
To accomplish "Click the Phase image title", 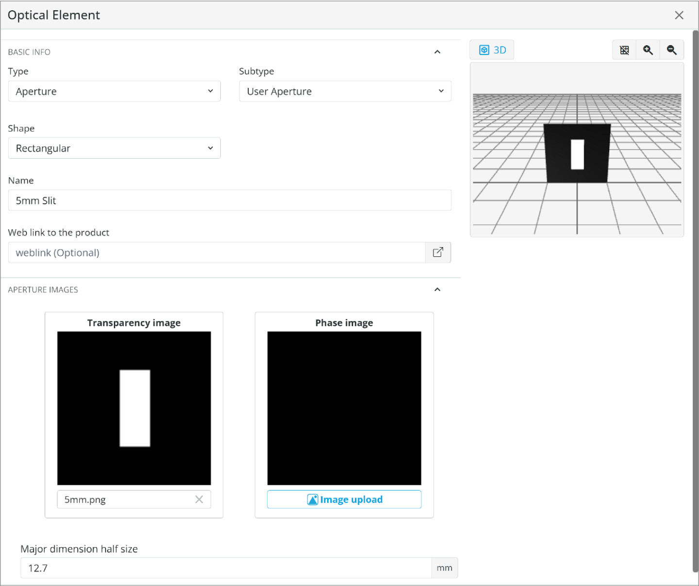I will click(x=344, y=323).
